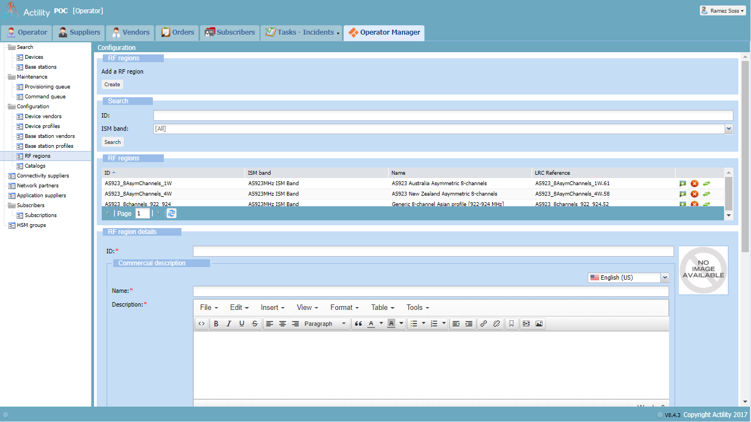Toggle source code view in the editor
Viewport: 751px width, 422px height.
point(201,324)
